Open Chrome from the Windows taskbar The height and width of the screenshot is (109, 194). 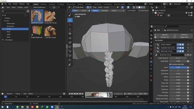pyautogui.click(x=27, y=107)
